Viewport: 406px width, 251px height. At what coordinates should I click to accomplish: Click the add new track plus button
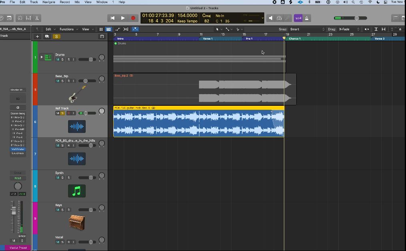click(x=37, y=36)
